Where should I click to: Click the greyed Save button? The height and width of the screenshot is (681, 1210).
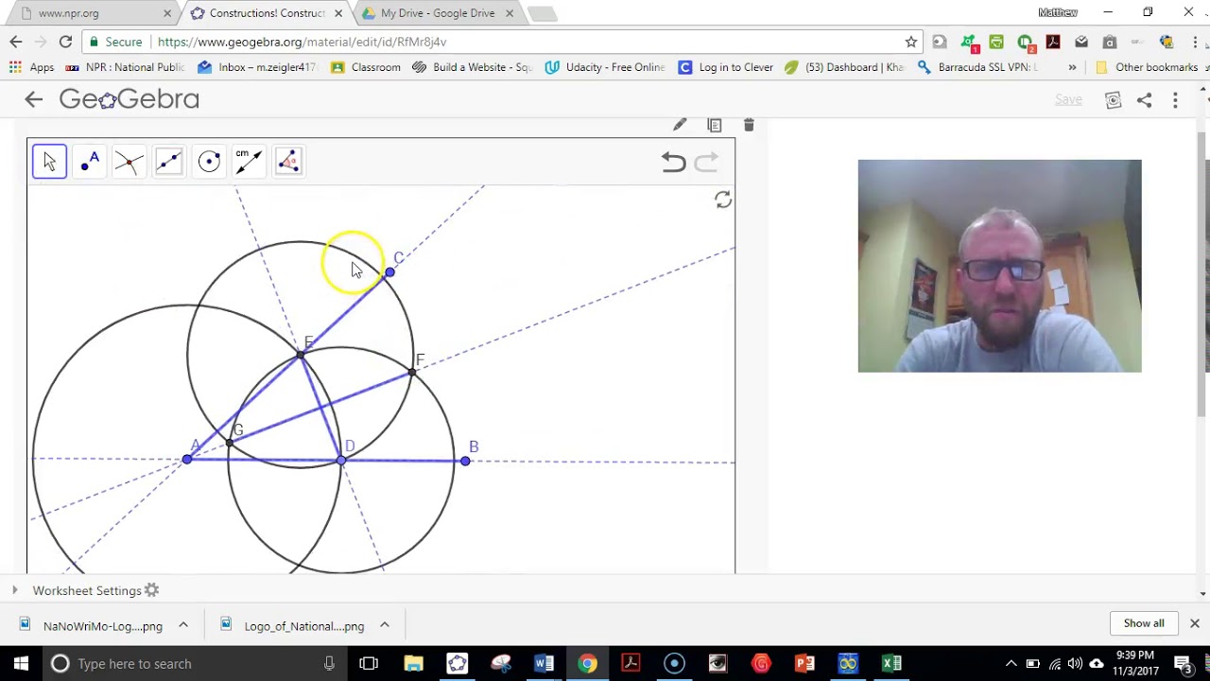[x=1068, y=99]
